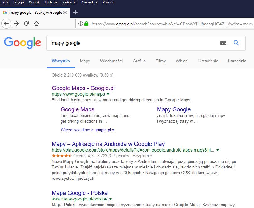
Task: Open the 'Mapa Google - Polska' result
Action: 80,193
